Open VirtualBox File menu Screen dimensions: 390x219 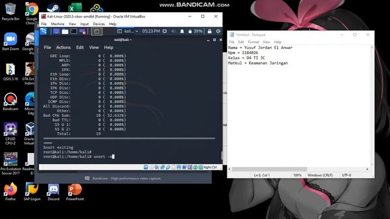click(x=44, y=24)
